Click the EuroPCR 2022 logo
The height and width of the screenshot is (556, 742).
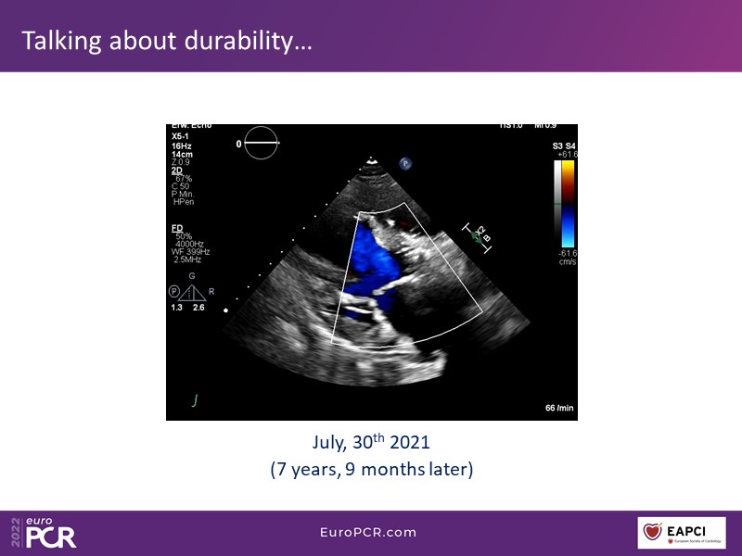(43, 533)
